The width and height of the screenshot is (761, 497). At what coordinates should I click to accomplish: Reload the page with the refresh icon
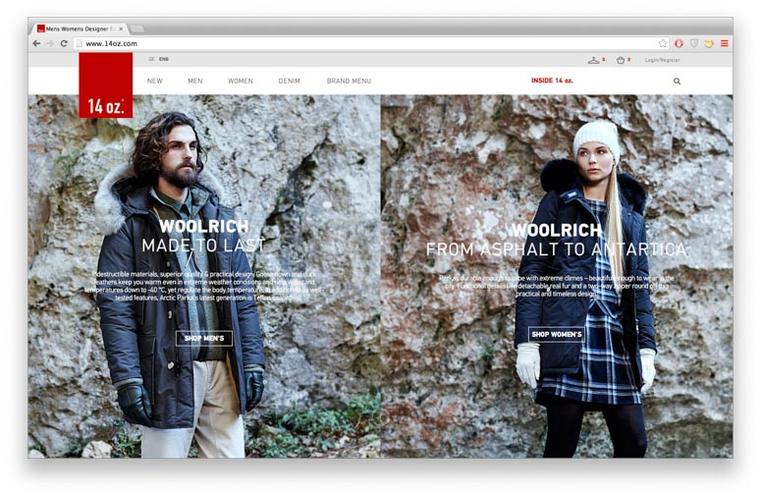click(x=64, y=43)
